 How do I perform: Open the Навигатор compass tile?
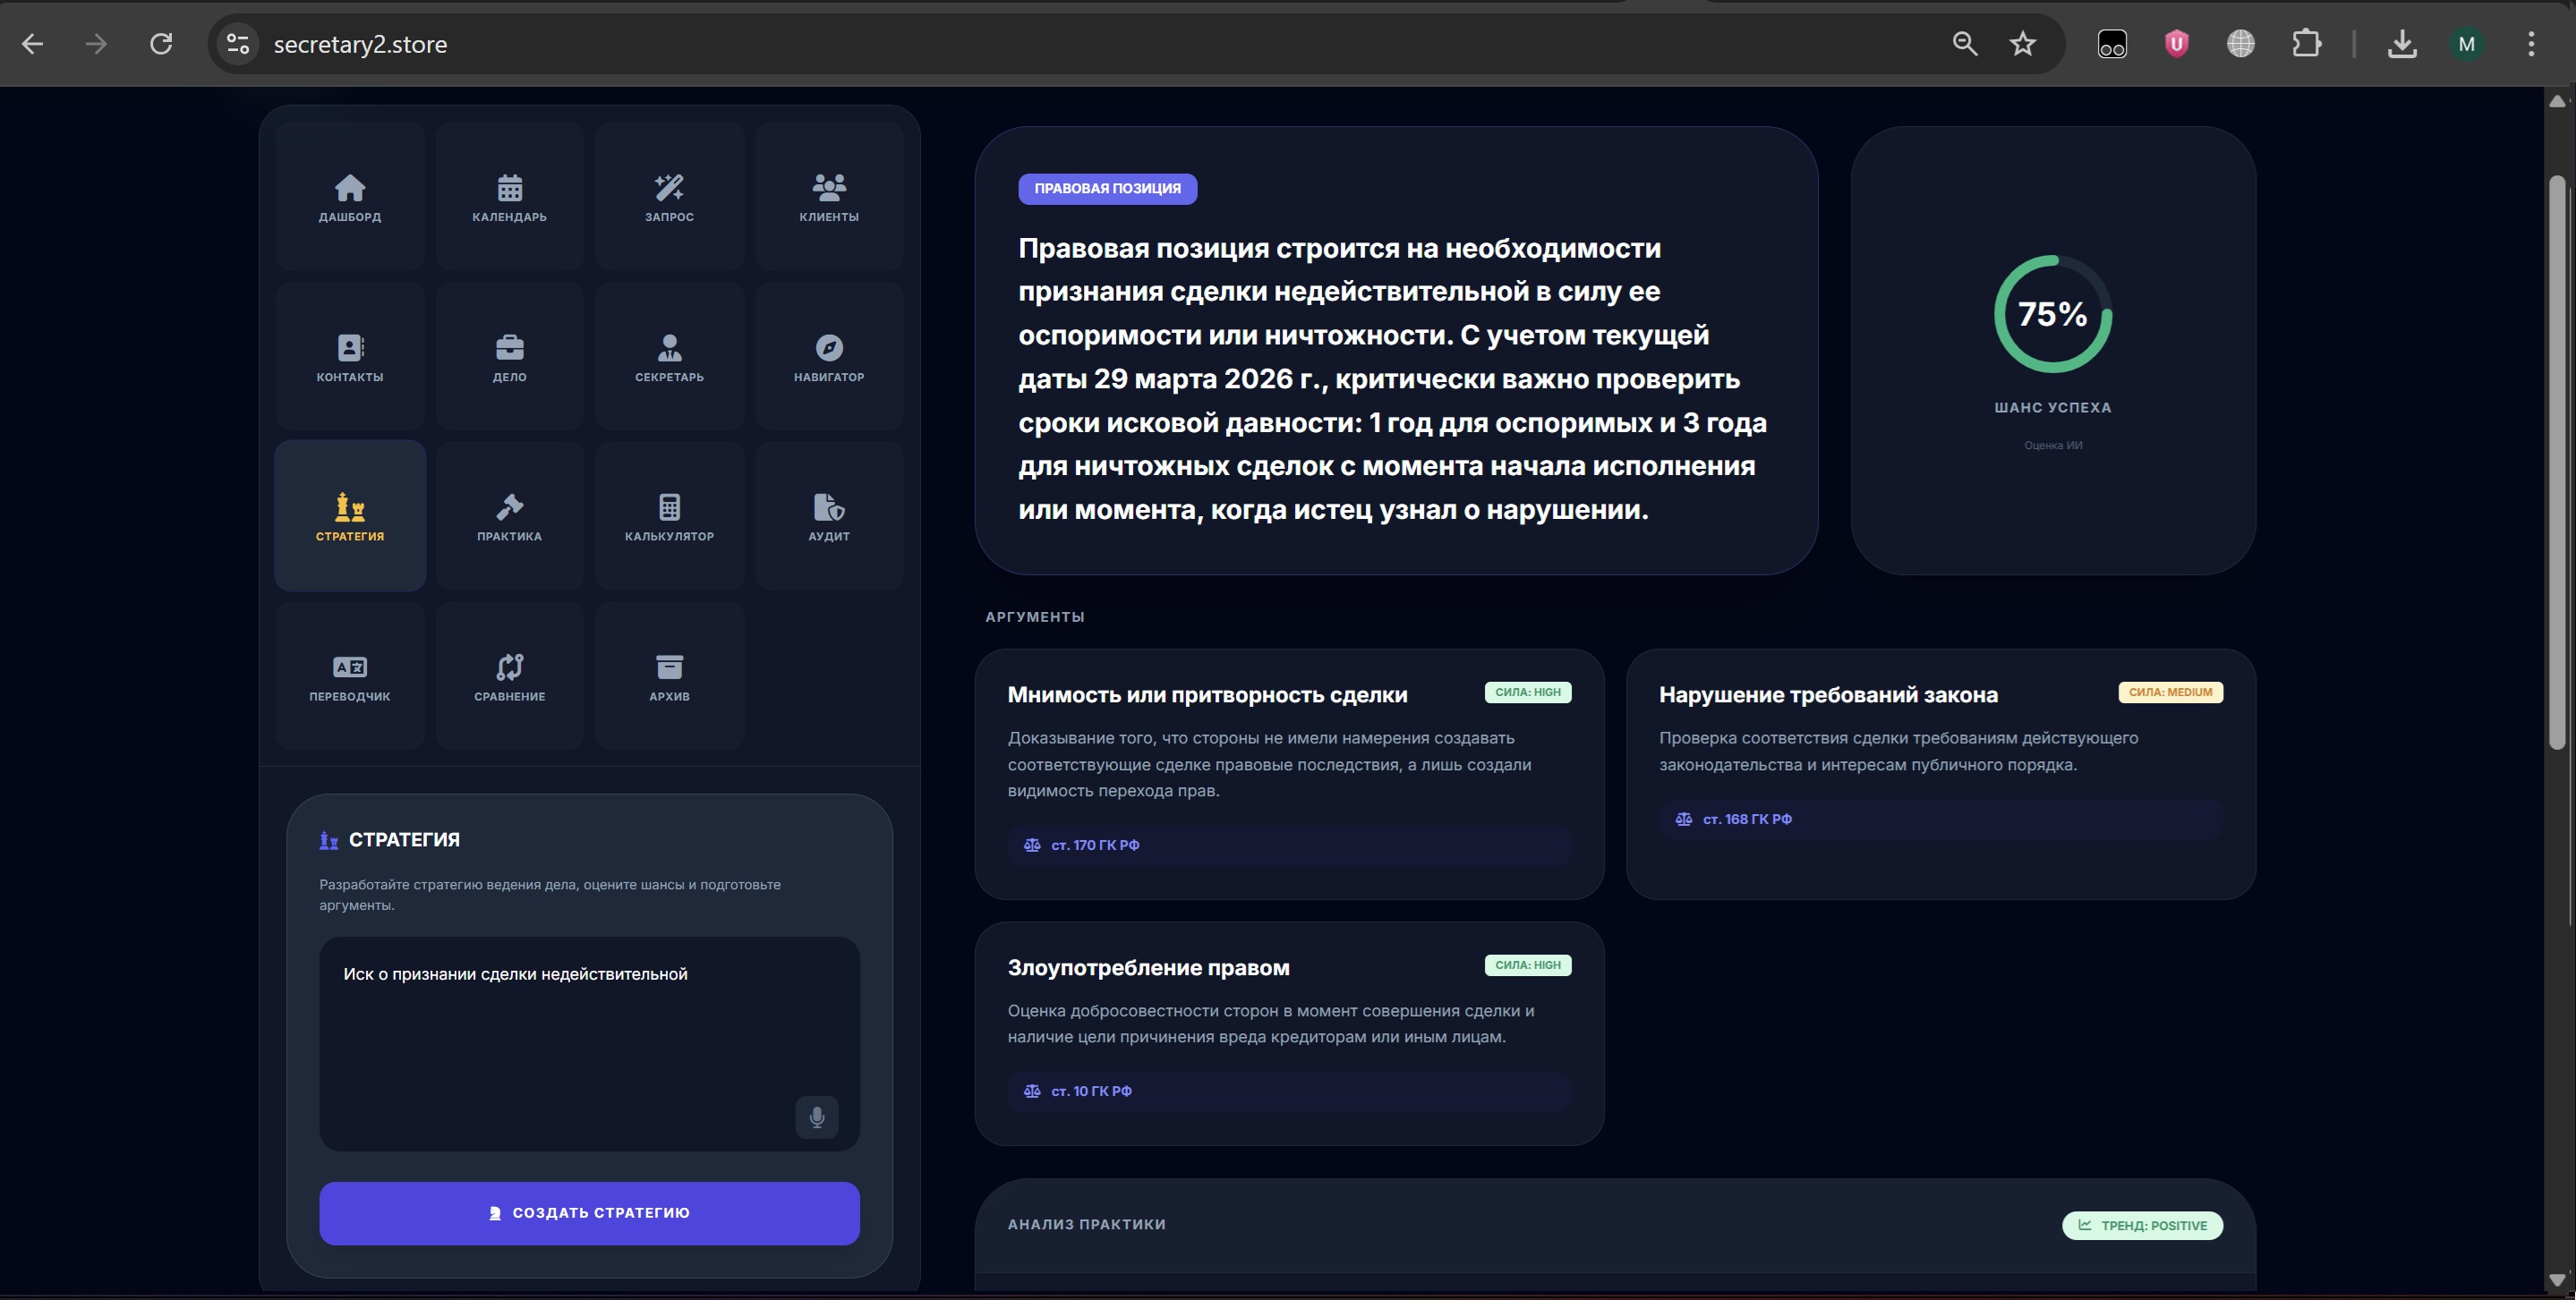click(829, 357)
